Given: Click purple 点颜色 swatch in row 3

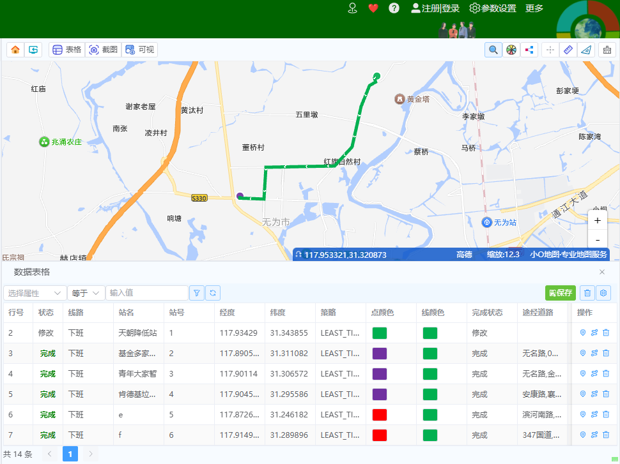Looking at the screenshot, I should tap(380, 354).
